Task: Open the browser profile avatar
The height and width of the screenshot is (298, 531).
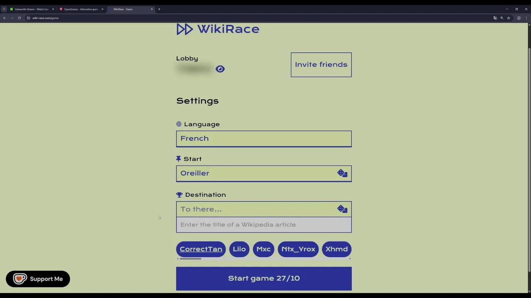Action: click(x=519, y=18)
